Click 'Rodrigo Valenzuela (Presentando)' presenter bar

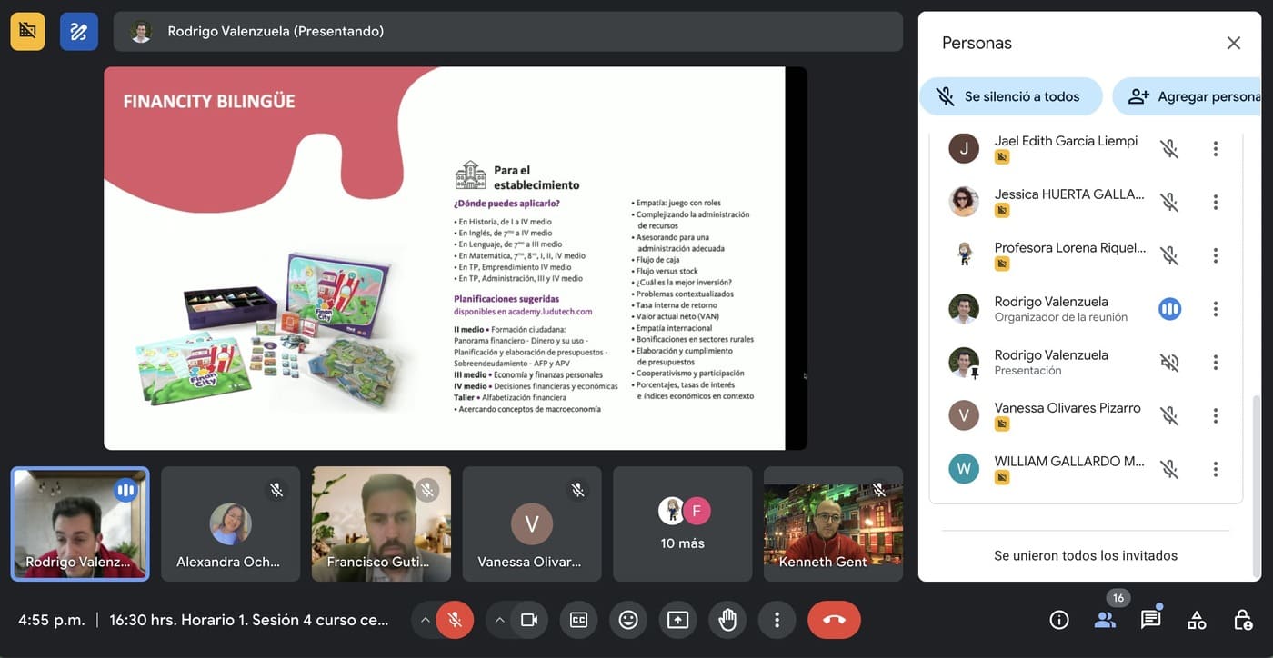pyautogui.click(x=508, y=32)
